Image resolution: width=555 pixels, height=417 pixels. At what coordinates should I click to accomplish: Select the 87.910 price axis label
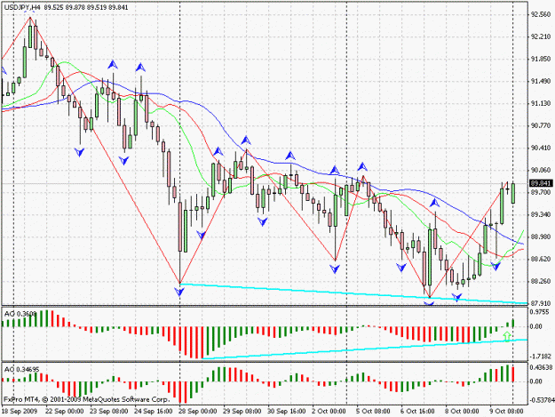coord(541,303)
